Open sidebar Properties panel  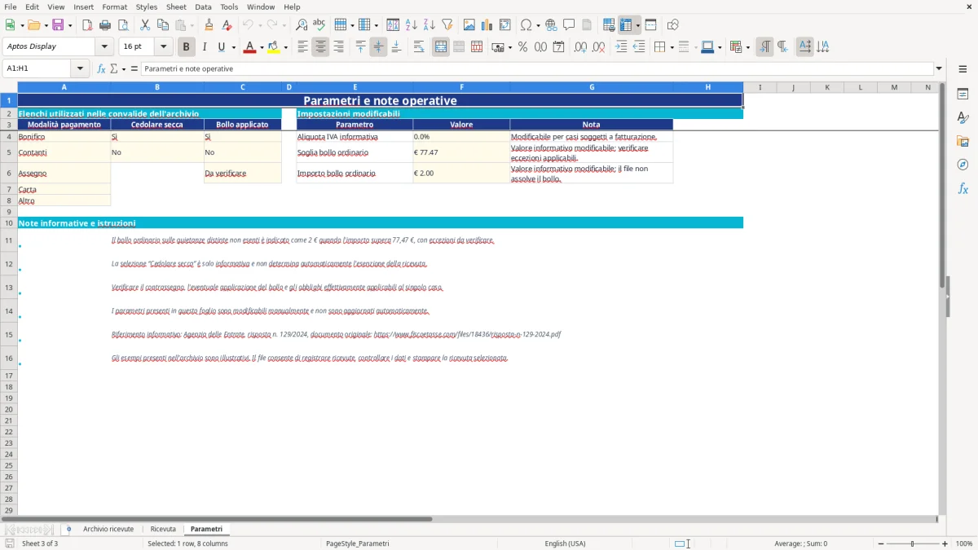963,94
